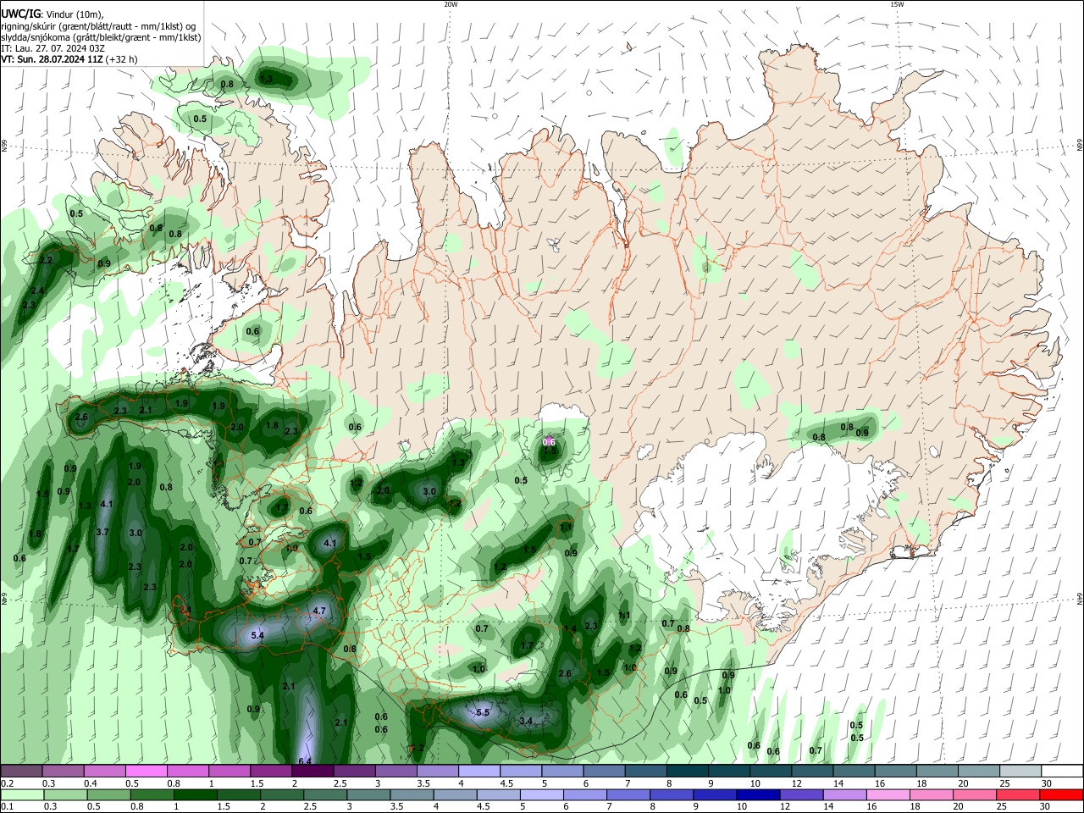This screenshot has height=813, width=1084.
Task: Click the 'slydda/snjókoma (grátt/bleikt/grænt - mm/1klst)' line
Action: click(x=101, y=37)
